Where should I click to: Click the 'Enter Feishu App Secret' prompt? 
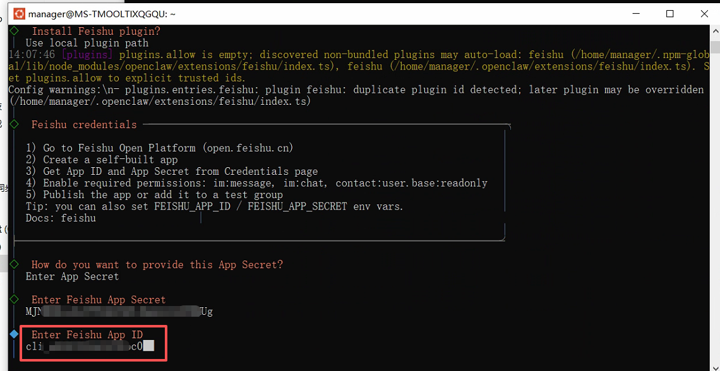[99, 300]
